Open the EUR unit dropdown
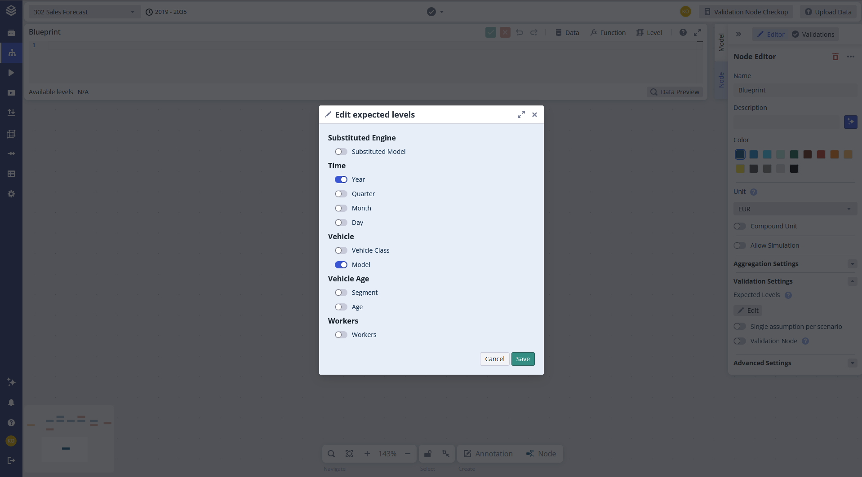This screenshot has width=862, height=477. coord(794,209)
